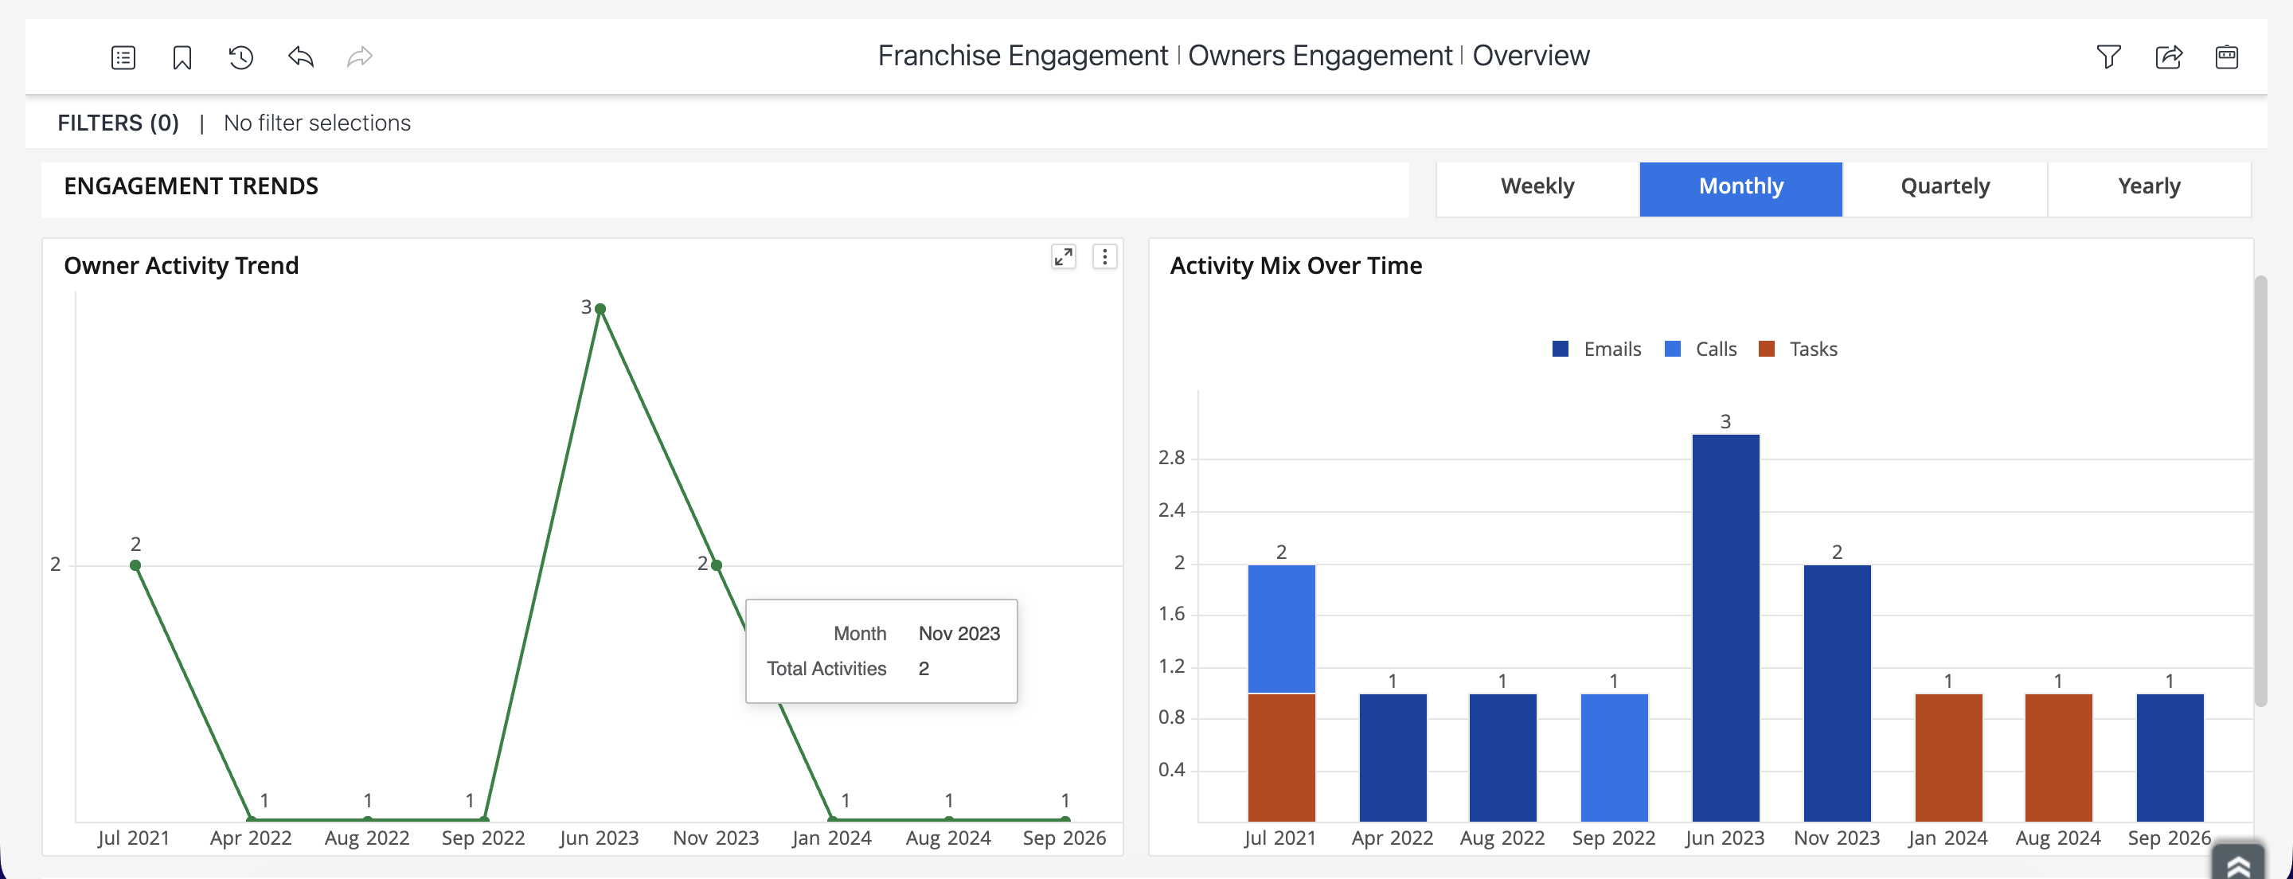
Task: Click the scroll-to-top double chevron button
Action: 2238,861
